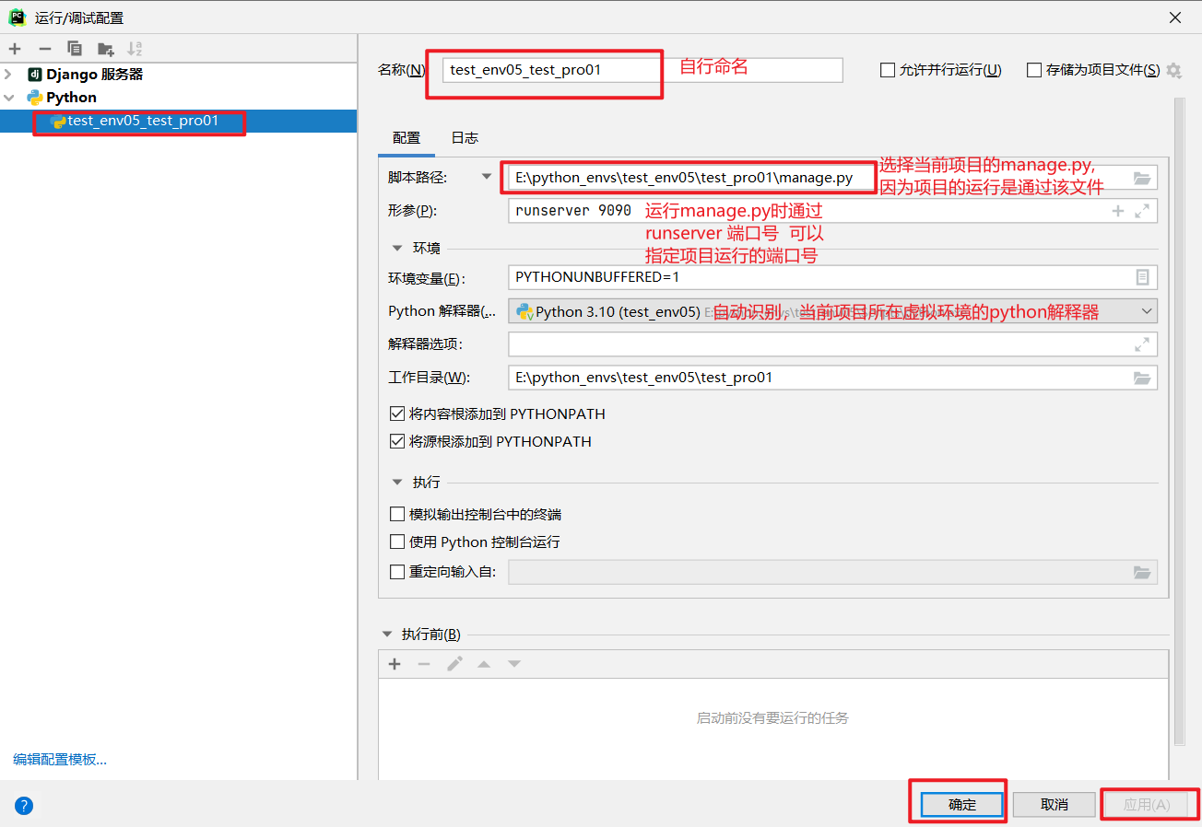The image size is (1202, 827).
Task: Move before-launch task up
Action: [484, 664]
